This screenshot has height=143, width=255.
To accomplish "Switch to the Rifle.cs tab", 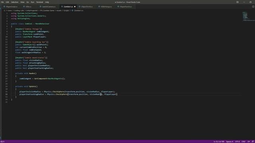I will 28,7.
